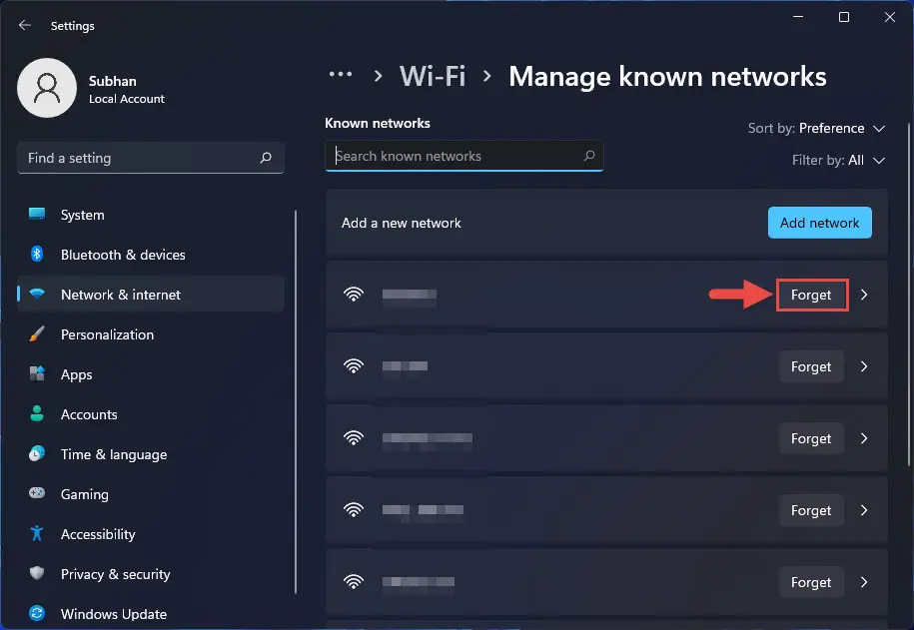914x630 pixels.
Task: Expand breadcrumb ellipsis menu
Action: 341,75
